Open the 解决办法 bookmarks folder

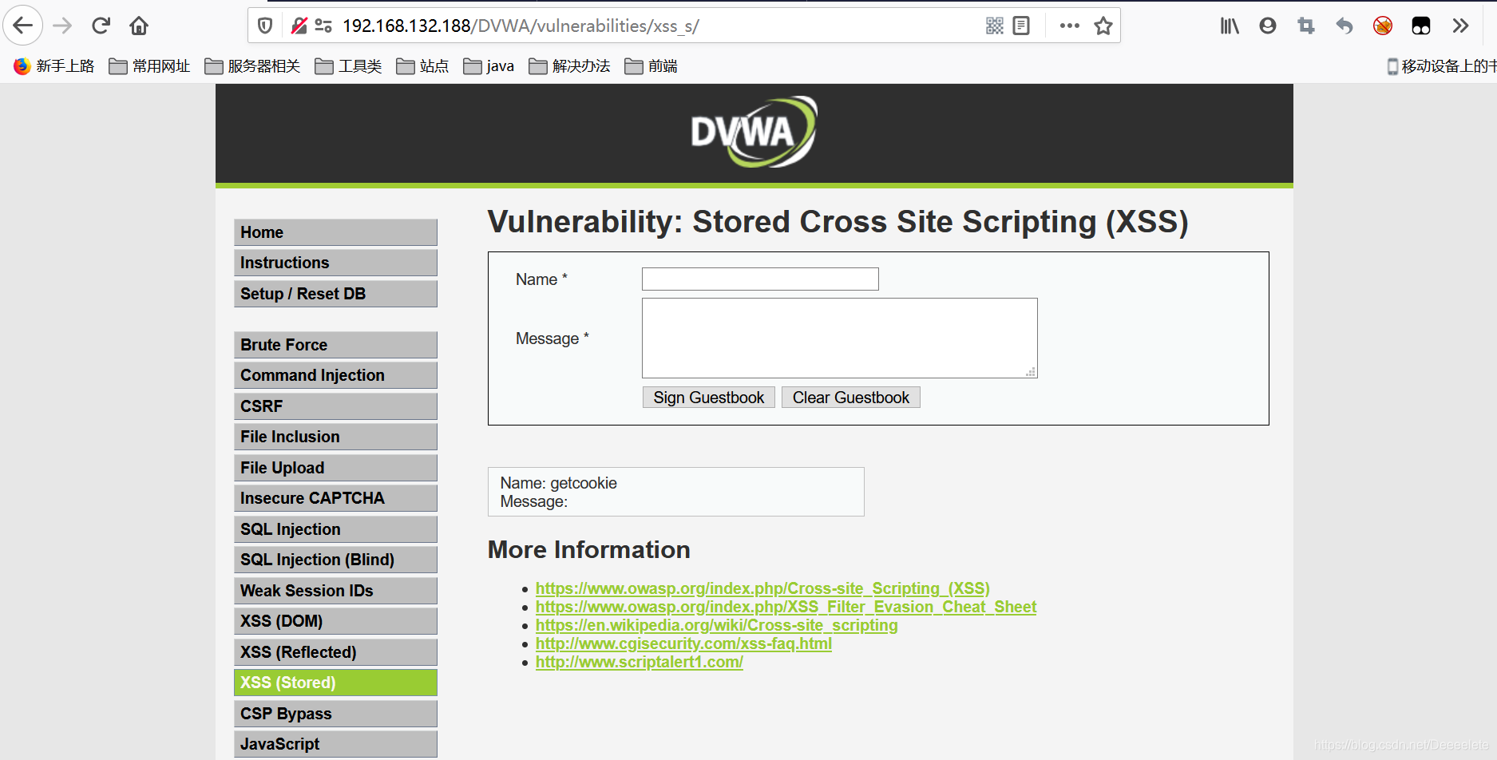569,65
